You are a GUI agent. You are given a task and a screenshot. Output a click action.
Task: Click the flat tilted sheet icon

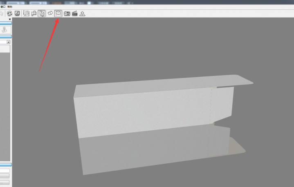50,13
